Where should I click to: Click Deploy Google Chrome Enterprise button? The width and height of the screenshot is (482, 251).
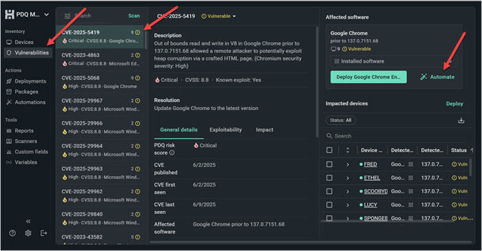pyautogui.click(x=368, y=77)
